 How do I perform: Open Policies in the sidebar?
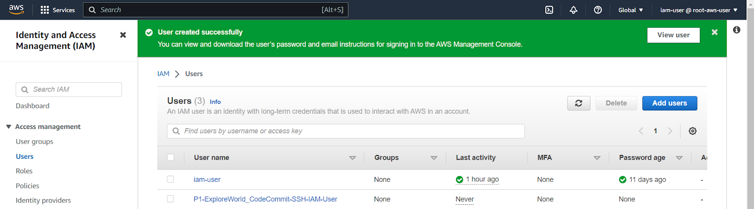coord(27,186)
